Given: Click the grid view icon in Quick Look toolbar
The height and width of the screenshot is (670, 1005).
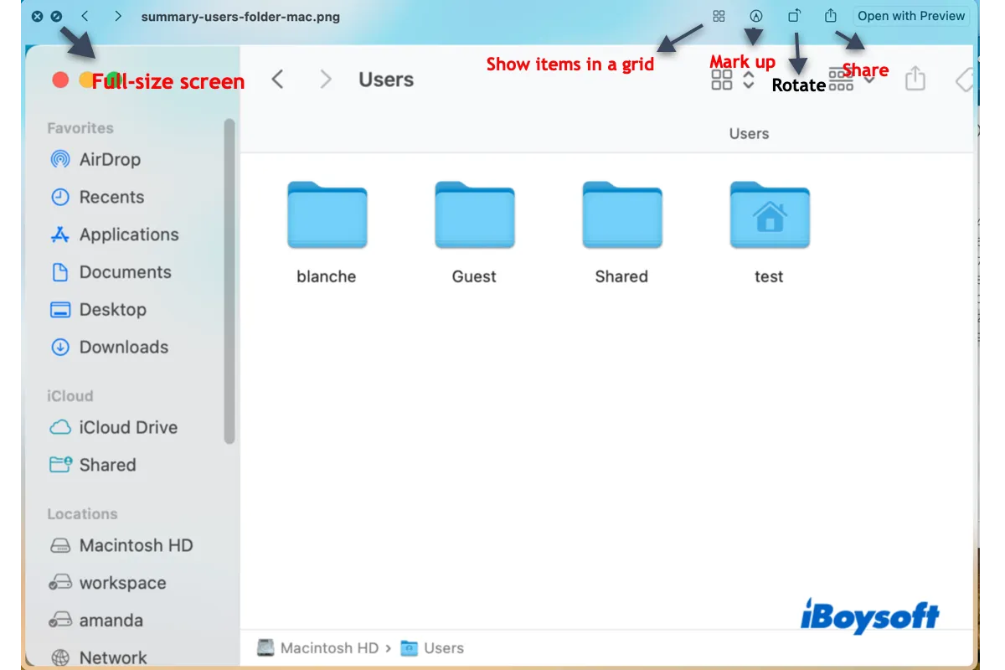Looking at the screenshot, I should (719, 16).
